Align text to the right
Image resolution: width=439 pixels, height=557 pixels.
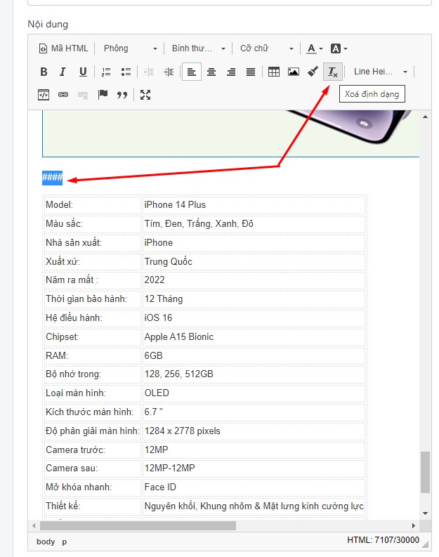click(x=231, y=72)
